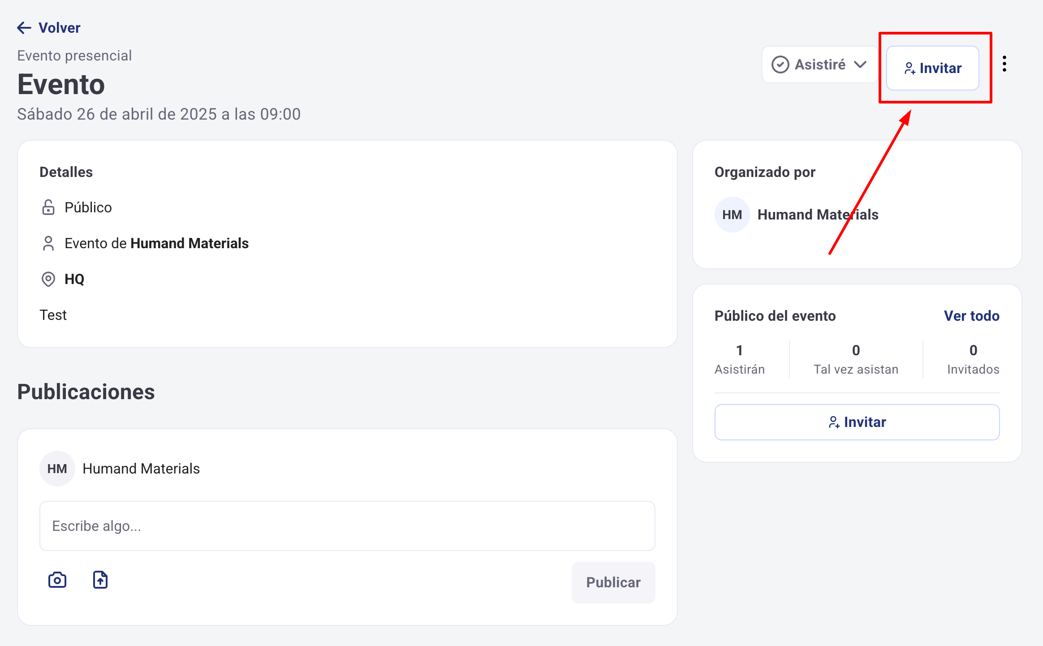The image size is (1043, 646).
Task: Click the Volver back arrow icon
Action: 24,28
